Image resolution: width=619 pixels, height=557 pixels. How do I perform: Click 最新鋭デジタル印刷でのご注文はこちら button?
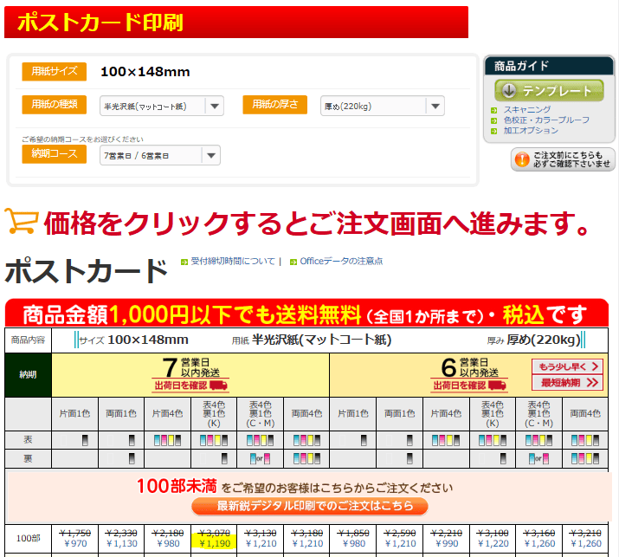(x=309, y=506)
